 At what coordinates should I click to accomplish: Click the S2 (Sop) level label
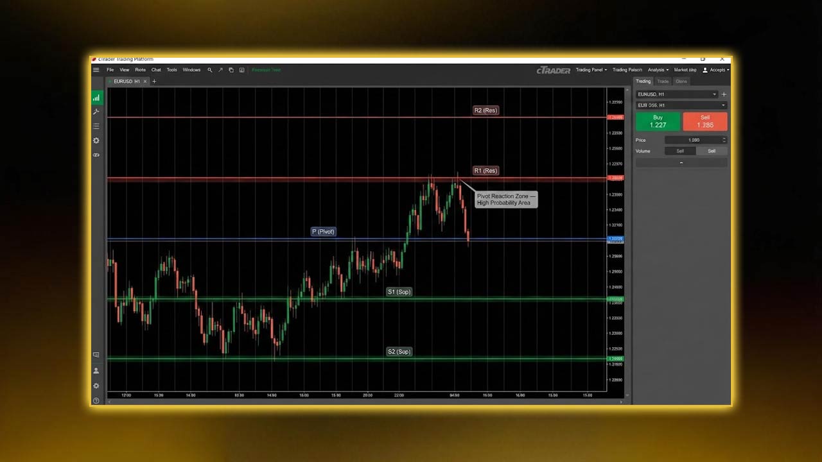click(399, 352)
